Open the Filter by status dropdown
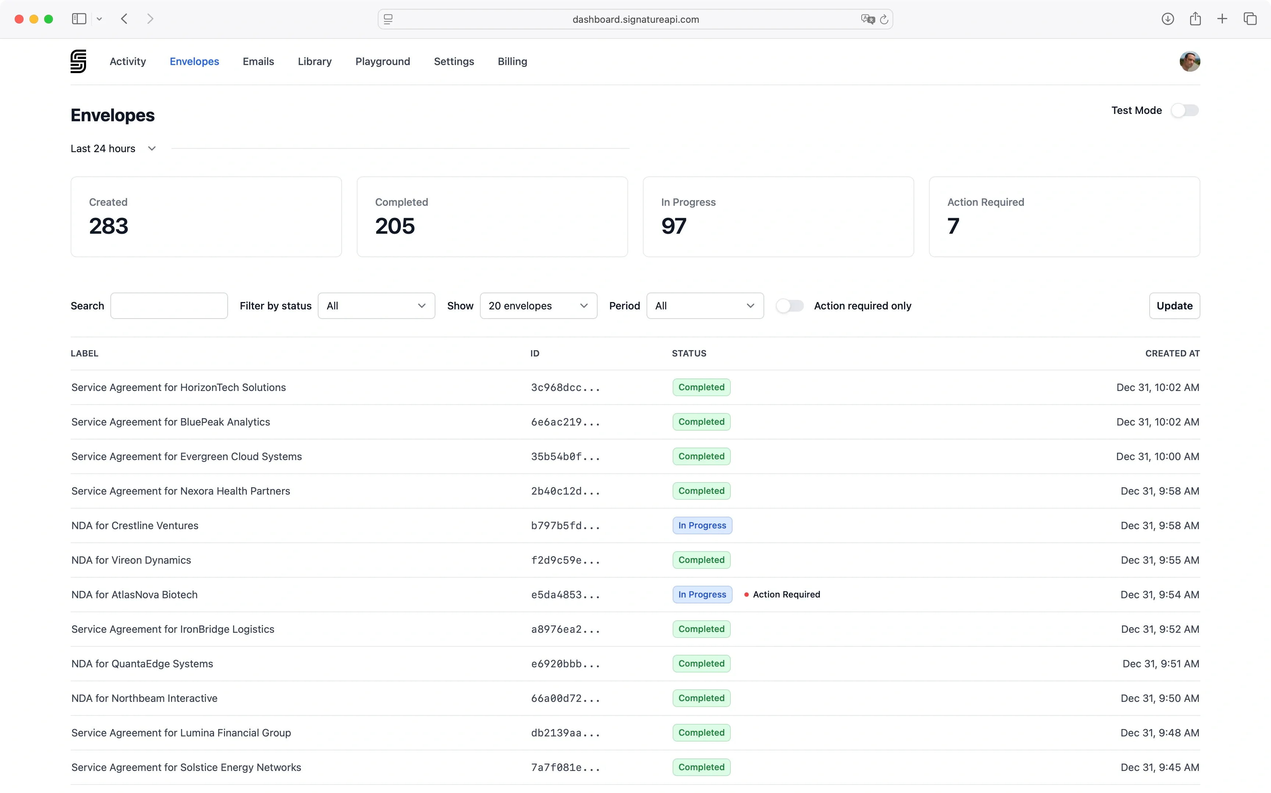 point(376,306)
